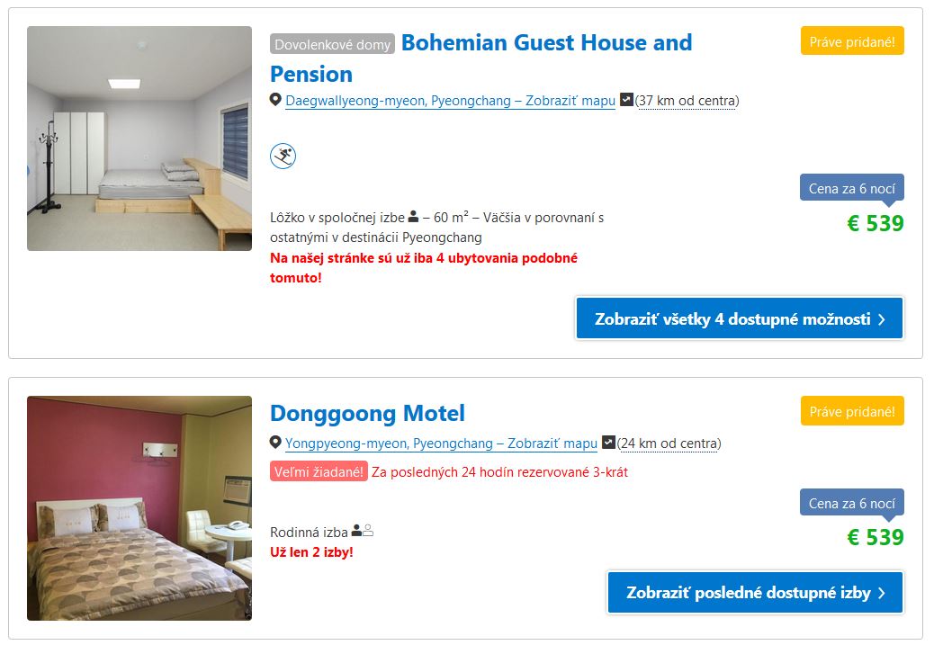Image resolution: width=934 pixels, height=645 pixels.
Task: Click the location pin beside Daegwallyeong-myeon
Action: coord(276,100)
